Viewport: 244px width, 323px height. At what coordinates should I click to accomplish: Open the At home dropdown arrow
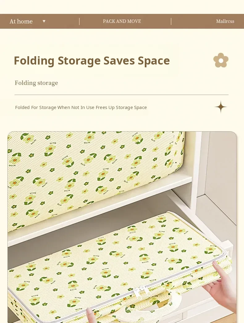[44, 21]
